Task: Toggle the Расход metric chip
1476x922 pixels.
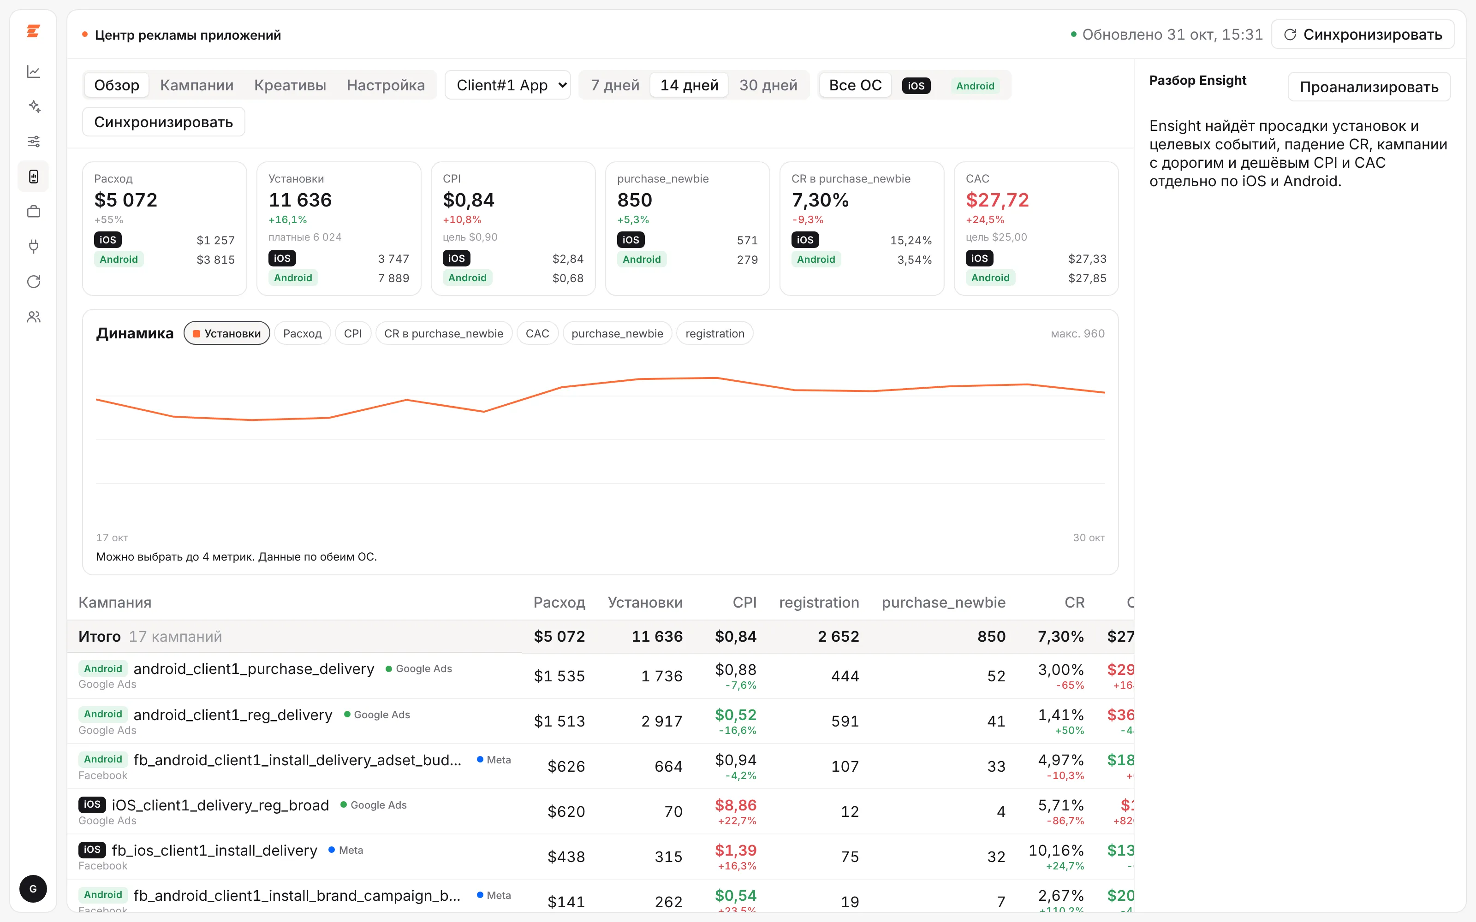Action: coord(303,334)
